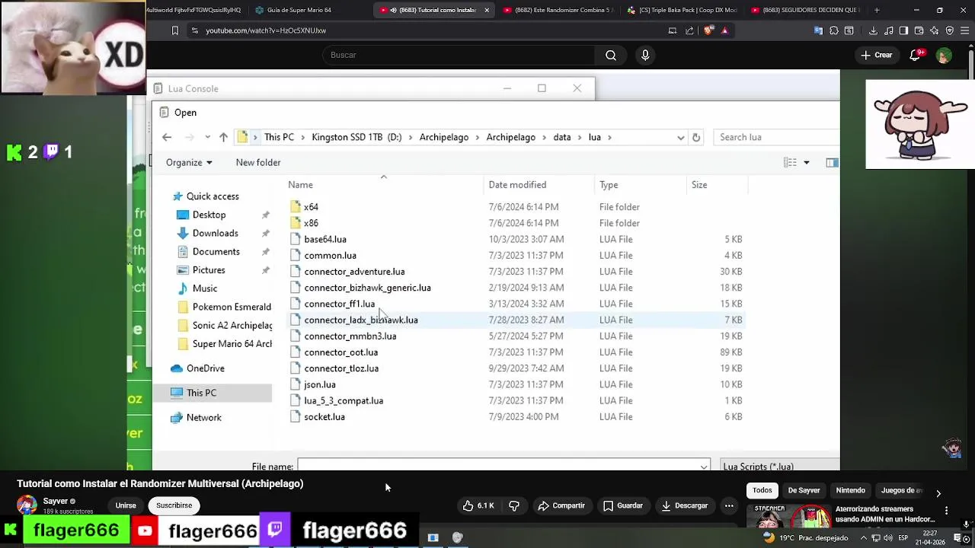The width and height of the screenshot is (975, 548).
Task: Share the page from the address bar
Action: (689, 30)
